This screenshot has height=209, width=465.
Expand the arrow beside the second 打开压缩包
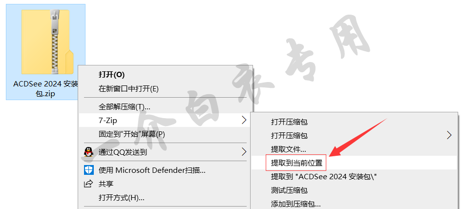tap(449, 135)
